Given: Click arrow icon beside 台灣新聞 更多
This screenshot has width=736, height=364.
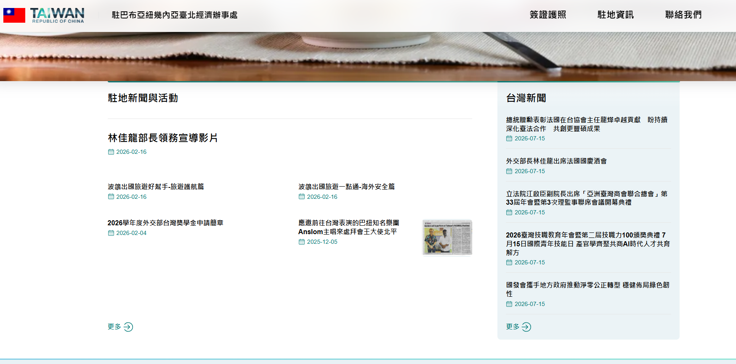Looking at the screenshot, I should coord(526,327).
